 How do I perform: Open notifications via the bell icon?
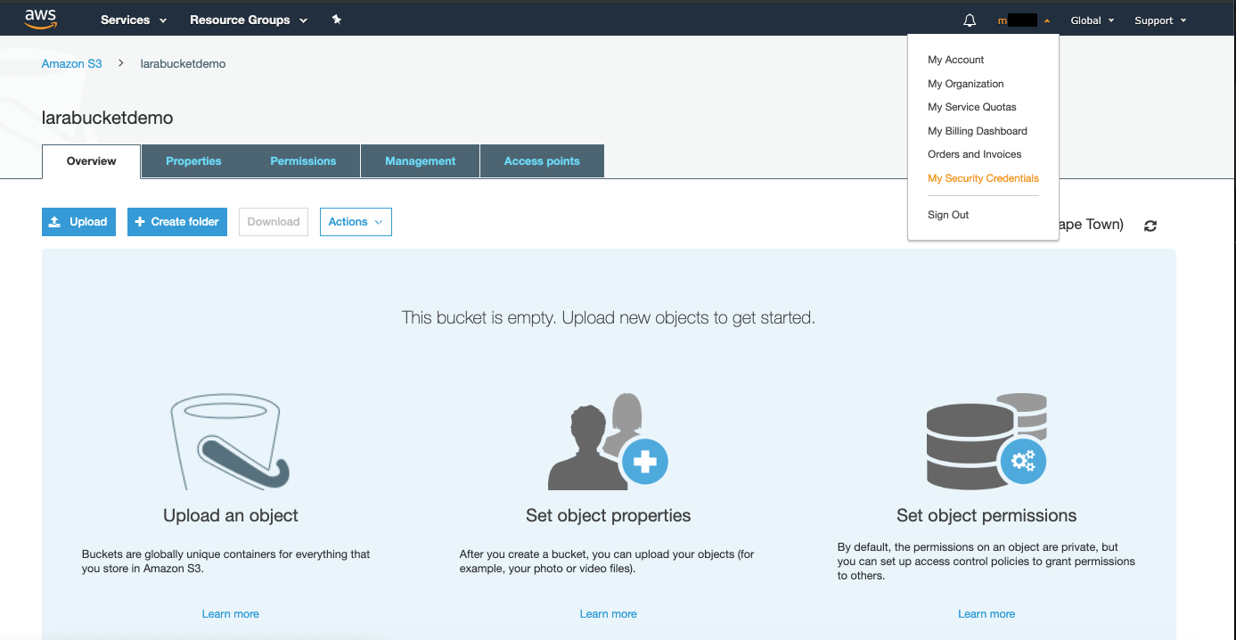coord(969,19)
